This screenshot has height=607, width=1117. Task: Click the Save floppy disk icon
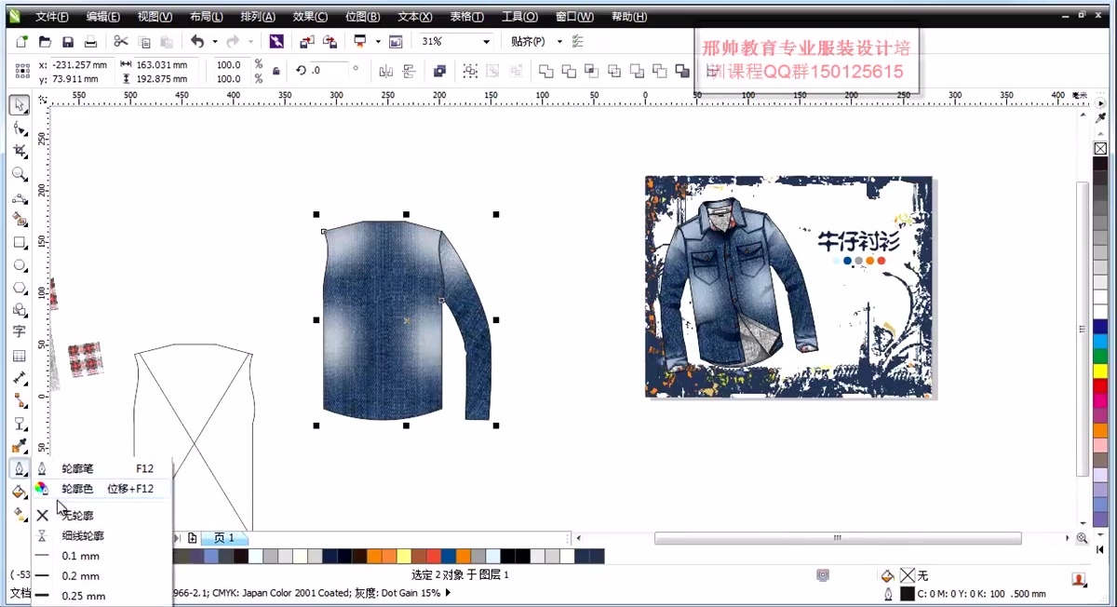[68, 42]
